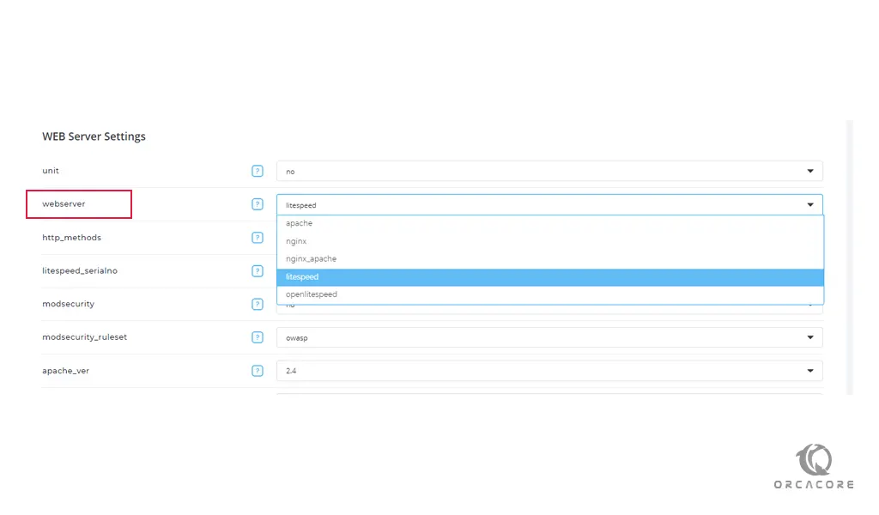Open help icon for webserver setting
This screenshot has height=515, width=879.
coord(258,204)
